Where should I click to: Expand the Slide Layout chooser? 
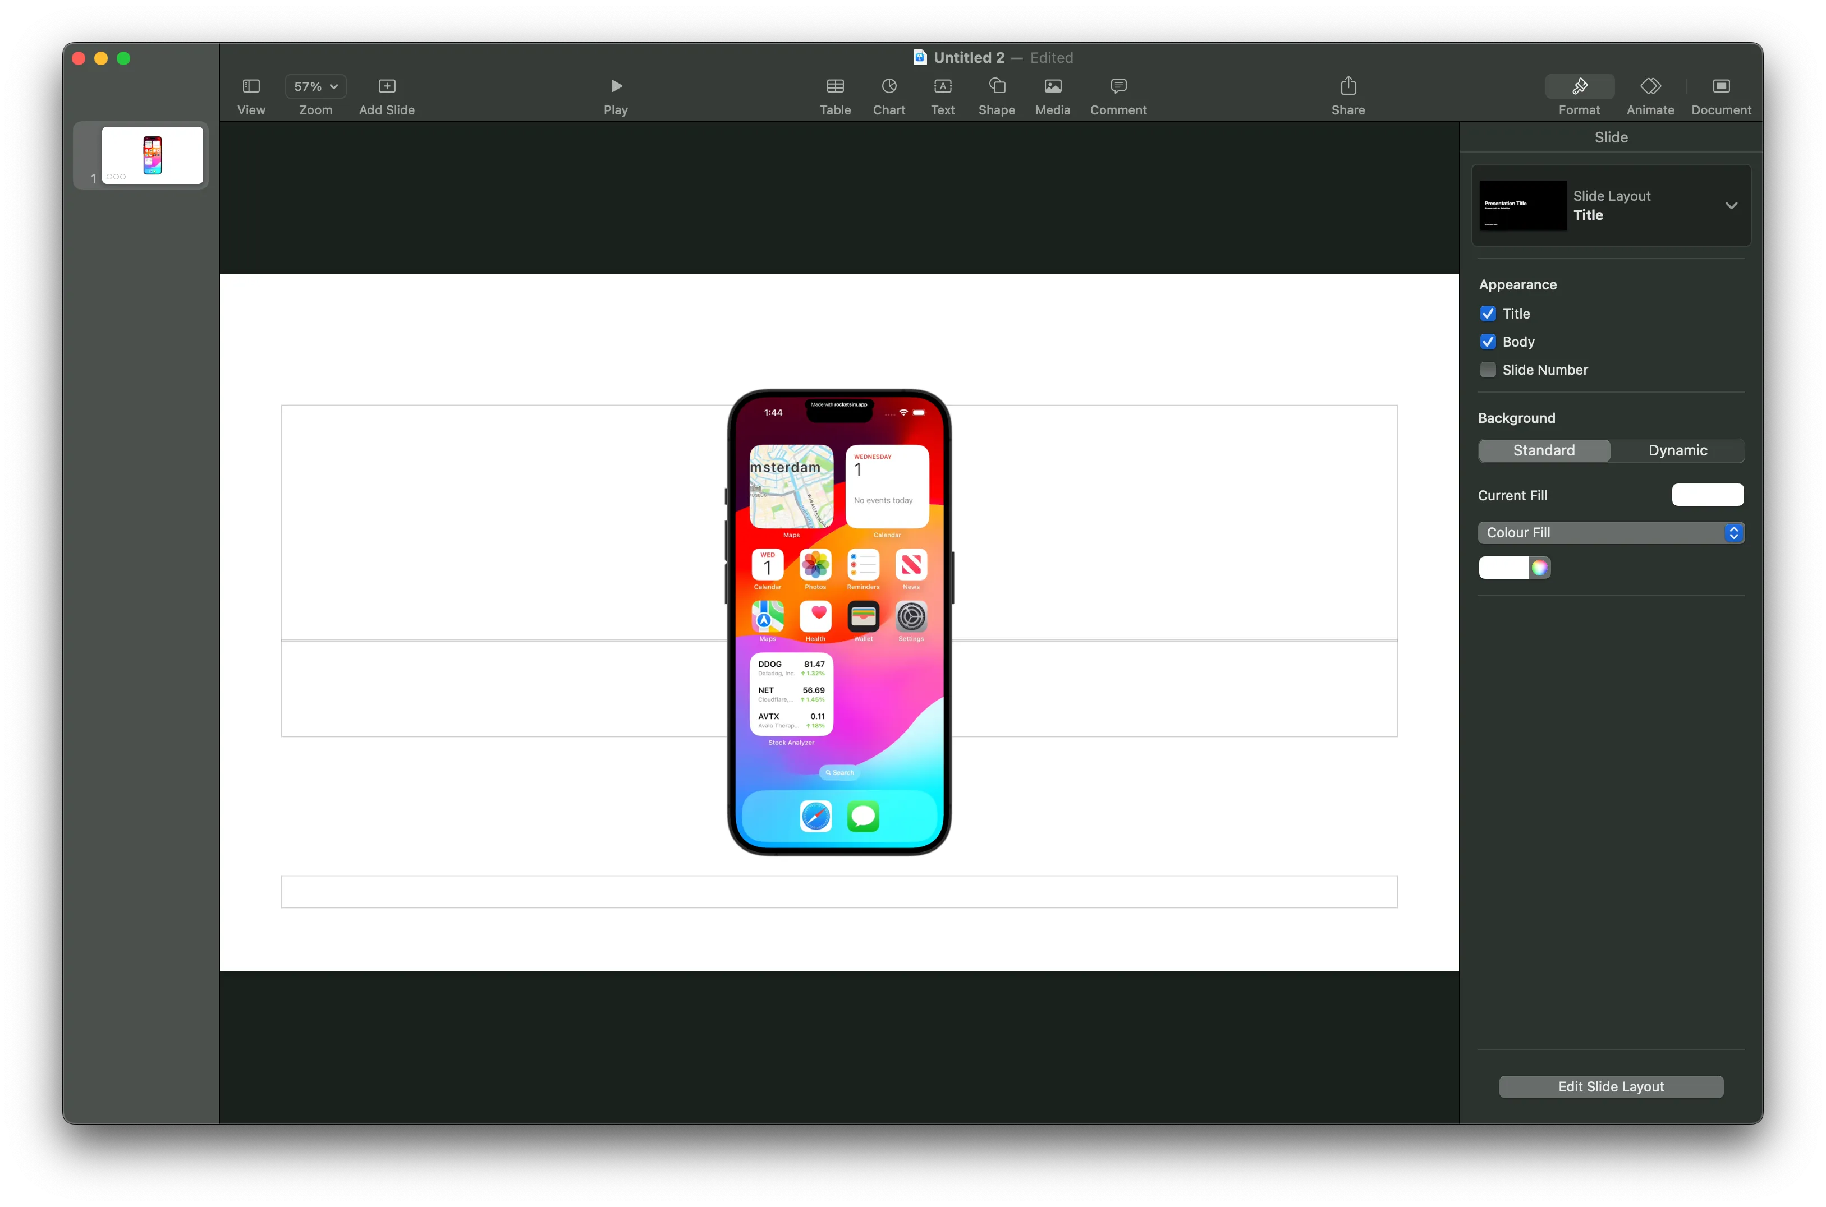tap(1731, 205)
